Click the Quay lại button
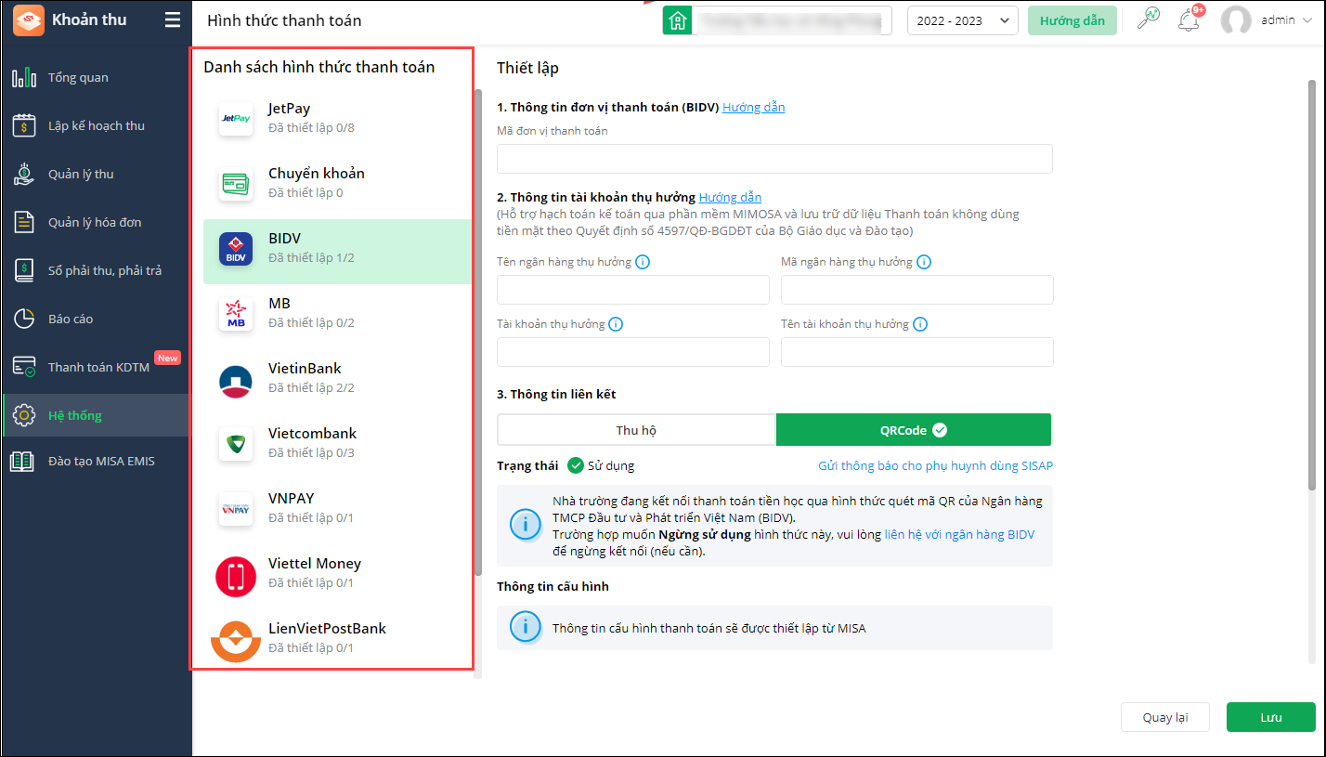 pyautogui.click(x=1165, y=717)
